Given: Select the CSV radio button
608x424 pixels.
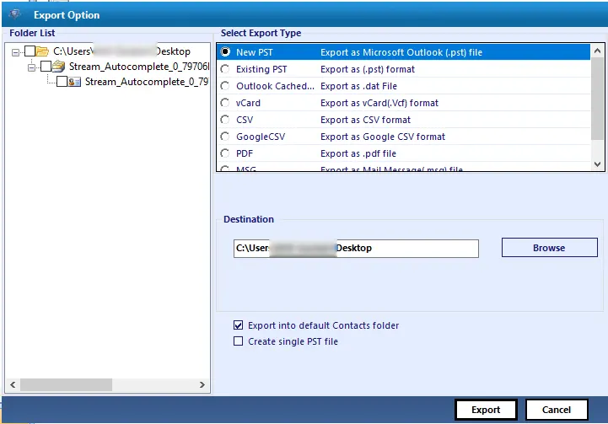Looking at the screenshot, I should tap(225, 120).
